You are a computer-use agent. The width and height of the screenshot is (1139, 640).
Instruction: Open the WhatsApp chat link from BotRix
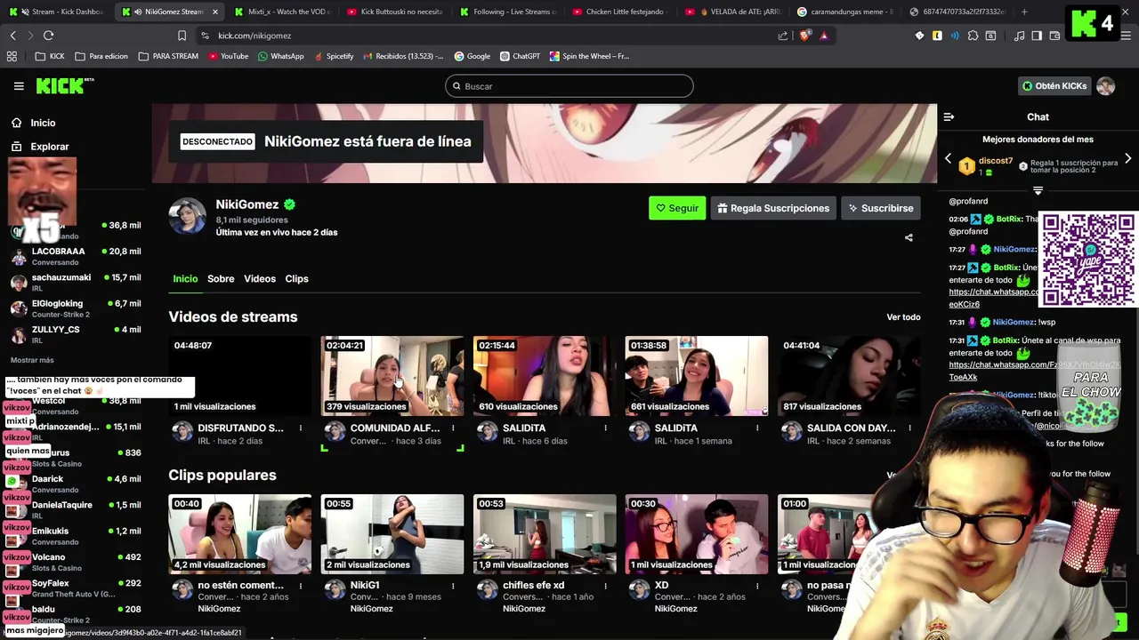994,298
